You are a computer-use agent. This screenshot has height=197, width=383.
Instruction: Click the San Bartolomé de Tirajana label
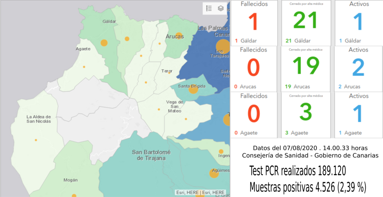149,155
